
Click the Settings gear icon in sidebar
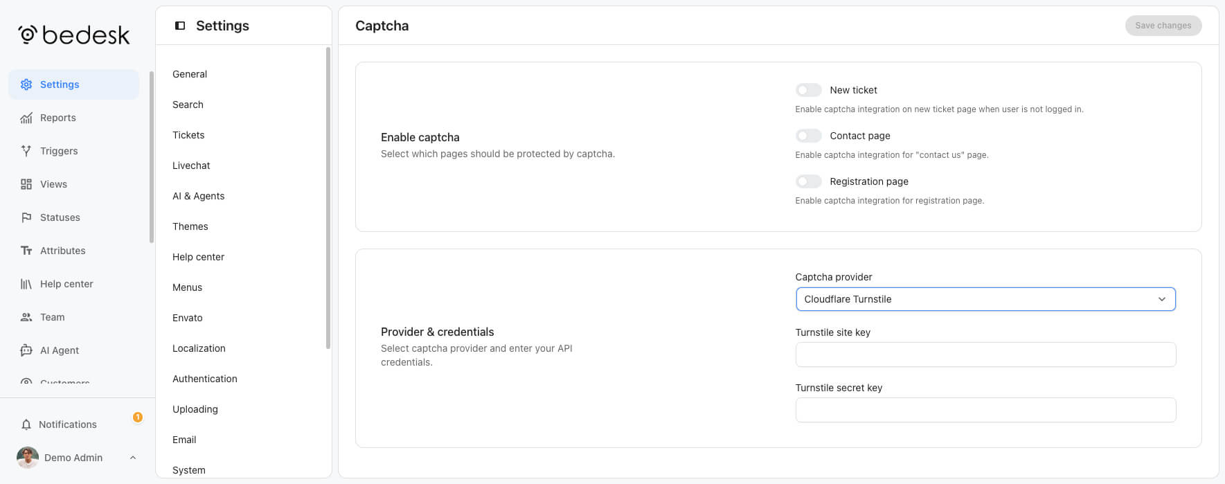[x=26, y=84]
